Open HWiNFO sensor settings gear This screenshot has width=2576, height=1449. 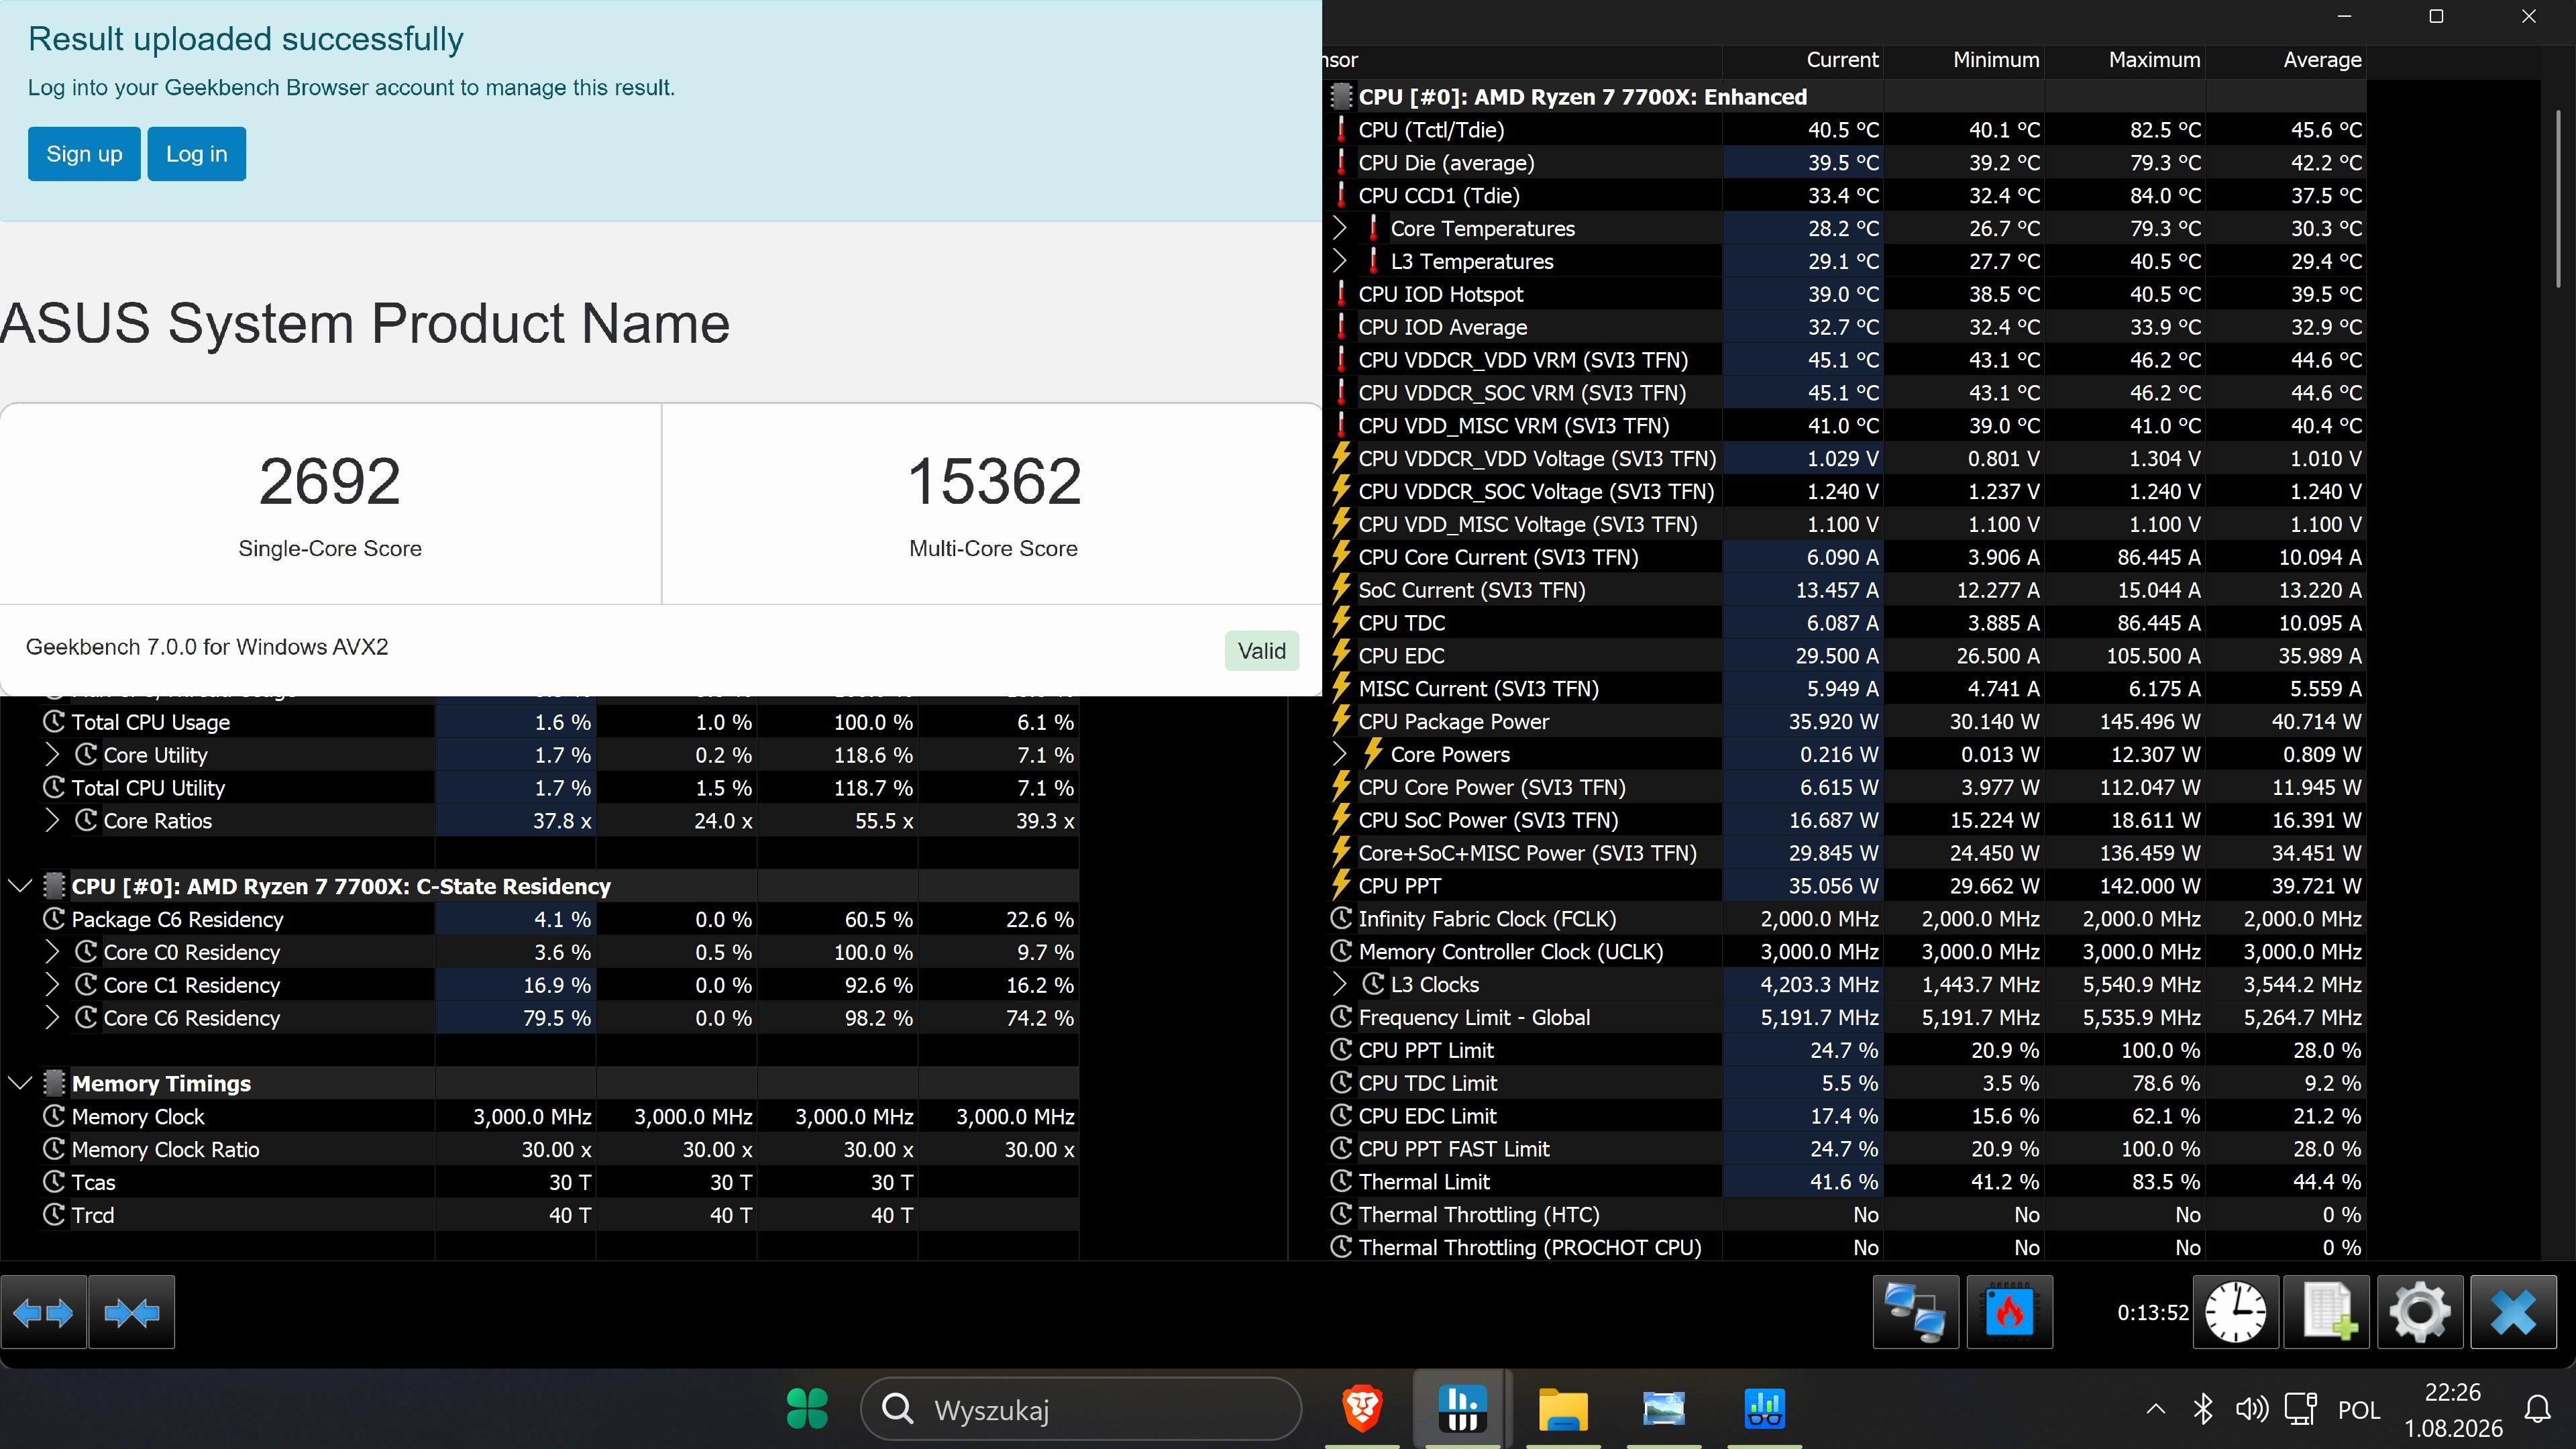point(2420,1311)
